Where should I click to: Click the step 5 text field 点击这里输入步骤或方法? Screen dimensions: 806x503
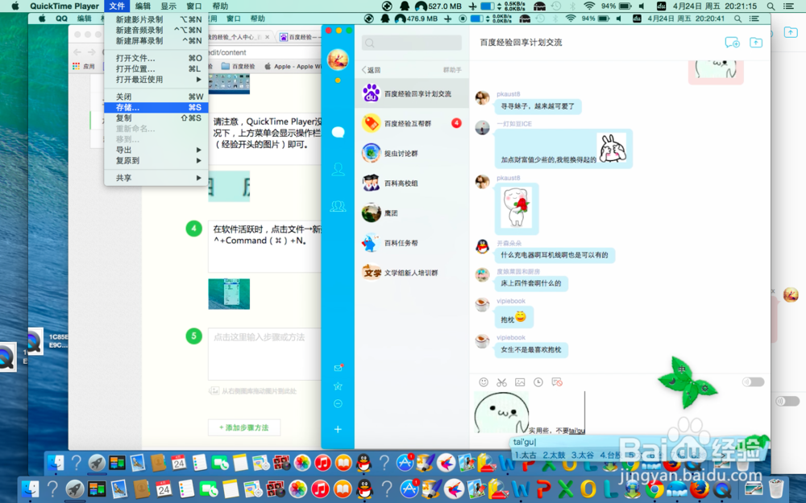pyautogui.click(x=264, y=353)
